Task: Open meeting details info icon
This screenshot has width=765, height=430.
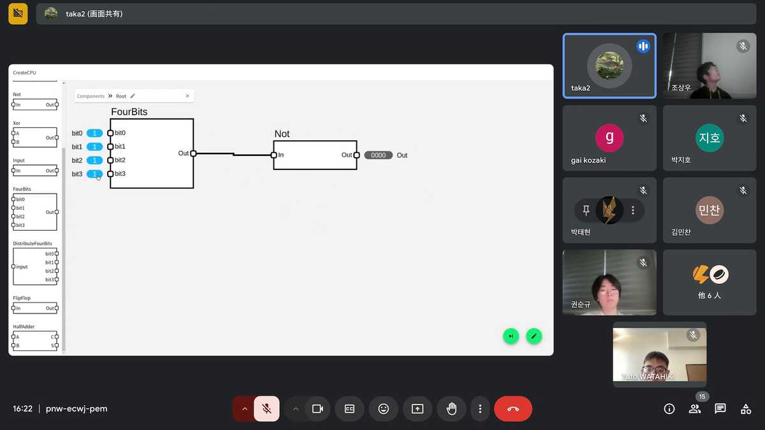Action: tap(669, 409)
